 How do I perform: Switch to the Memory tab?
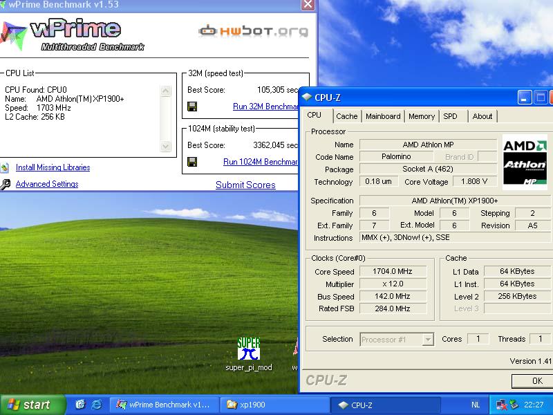[x=422, y=116]
